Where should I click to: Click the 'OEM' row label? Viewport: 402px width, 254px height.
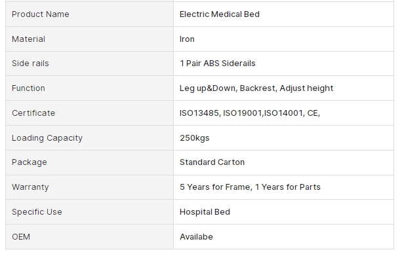coord(21,236)
